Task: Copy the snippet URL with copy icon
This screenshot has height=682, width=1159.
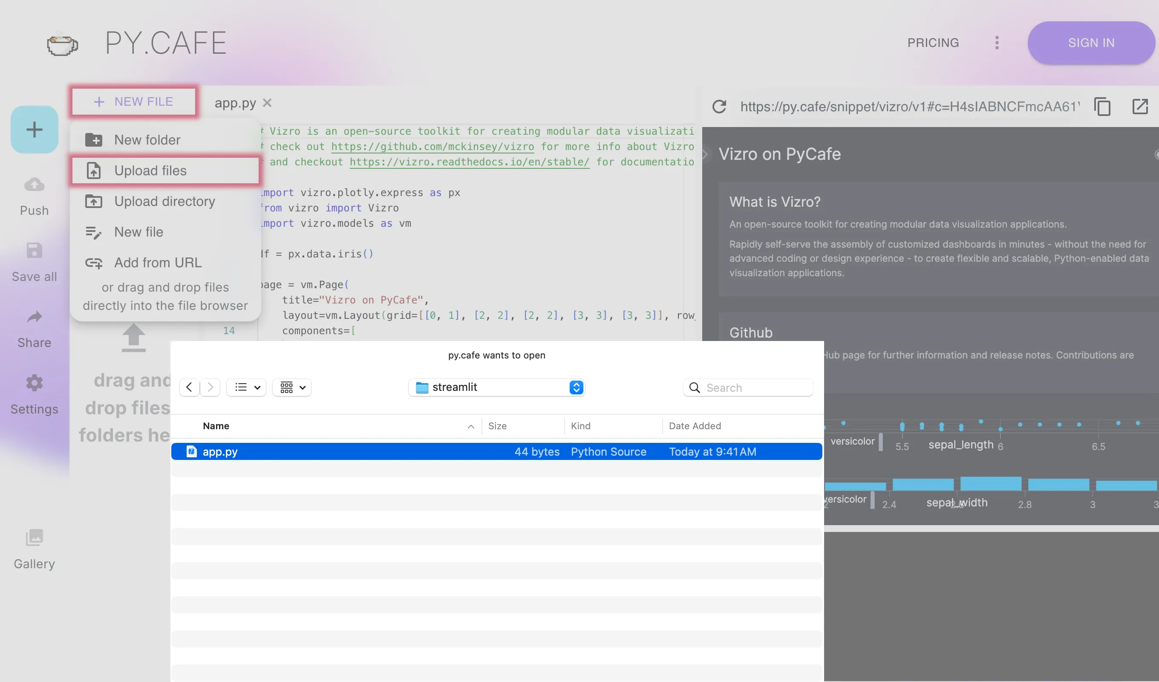Action: [1102, 107]
